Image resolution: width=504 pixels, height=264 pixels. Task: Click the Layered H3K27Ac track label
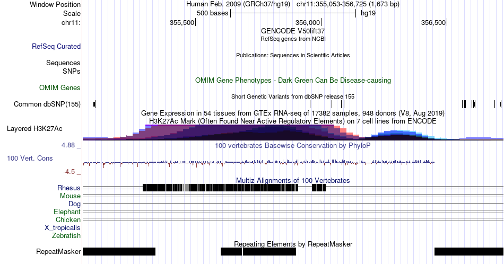click(34, 128)
